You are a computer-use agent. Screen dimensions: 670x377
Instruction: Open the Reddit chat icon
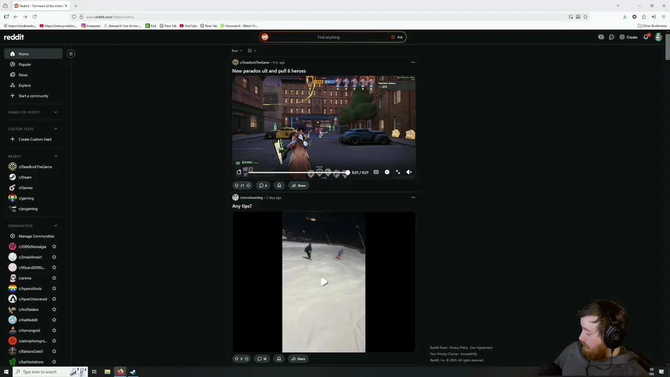pyautogui.click(x=611, y=37)
